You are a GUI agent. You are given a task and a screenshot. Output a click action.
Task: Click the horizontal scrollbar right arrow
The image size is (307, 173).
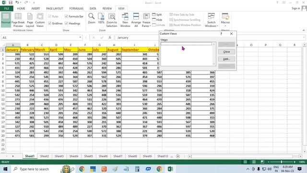[x=300, y=156]
